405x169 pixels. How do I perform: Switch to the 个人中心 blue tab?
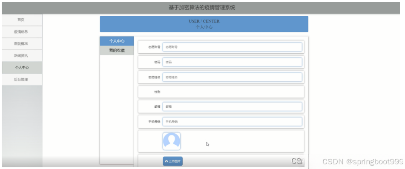[x=117, y=41]
